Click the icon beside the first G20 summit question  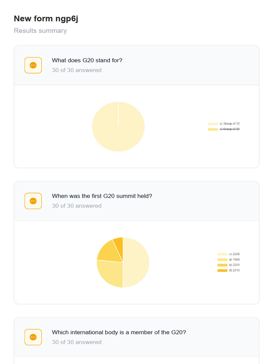tap(33, 201)
